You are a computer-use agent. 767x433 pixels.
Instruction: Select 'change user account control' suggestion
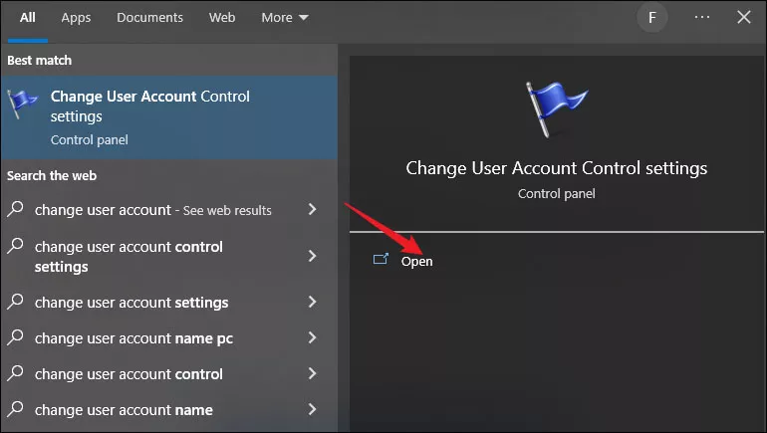pos(128,374)
